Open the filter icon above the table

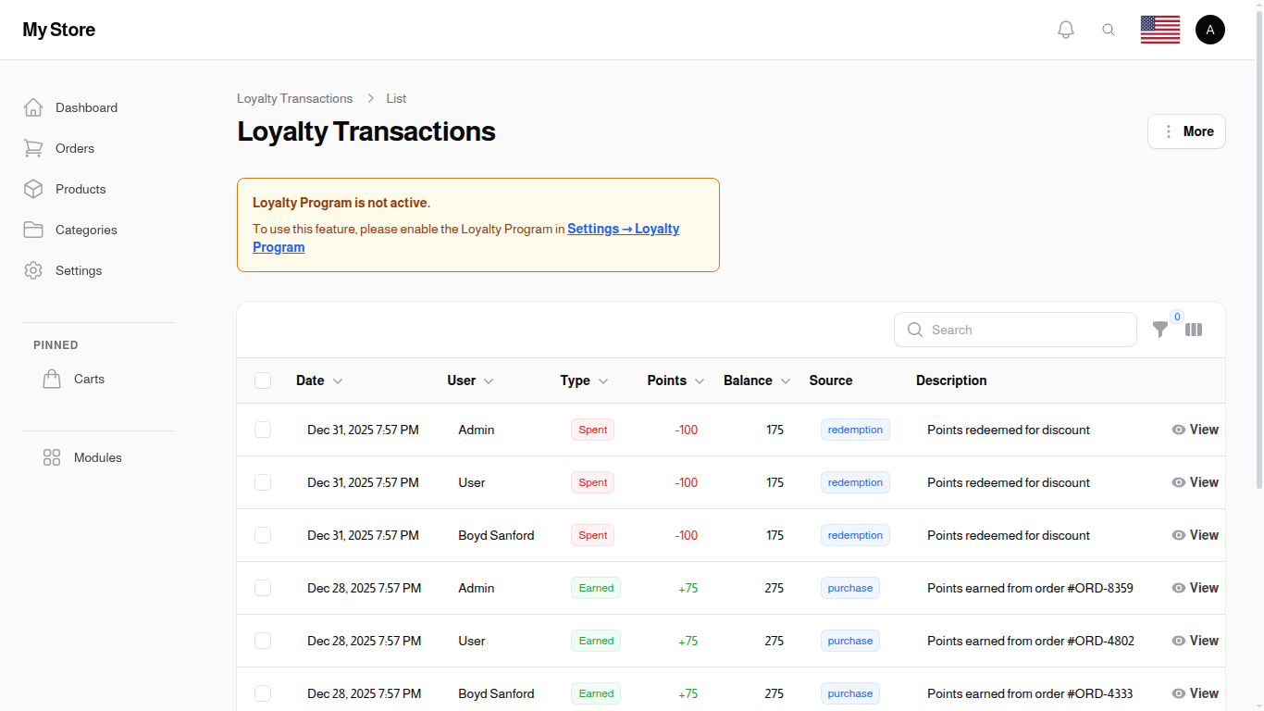pos(1160,329)
